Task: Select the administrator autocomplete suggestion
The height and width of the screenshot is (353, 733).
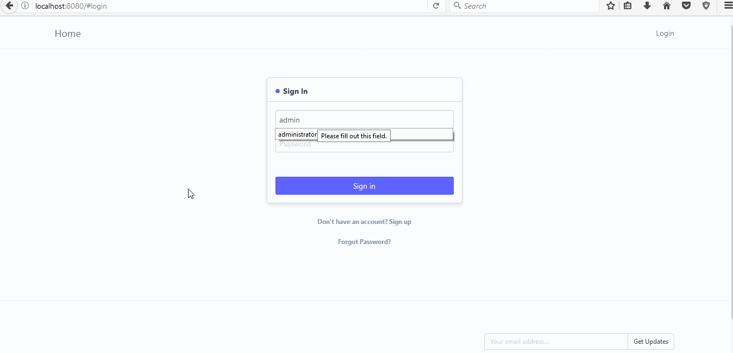Action: coord(297,134)
